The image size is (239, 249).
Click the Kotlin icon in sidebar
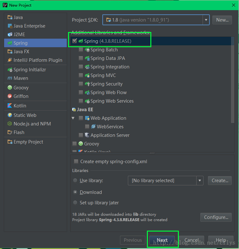tap(10, 105)
